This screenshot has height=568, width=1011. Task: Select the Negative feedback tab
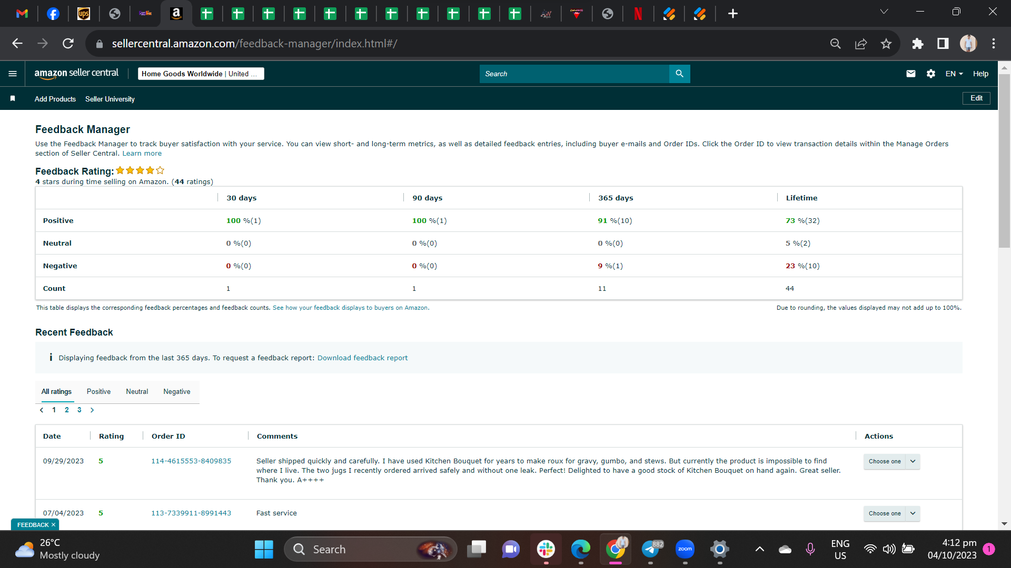tap(177, 392)
